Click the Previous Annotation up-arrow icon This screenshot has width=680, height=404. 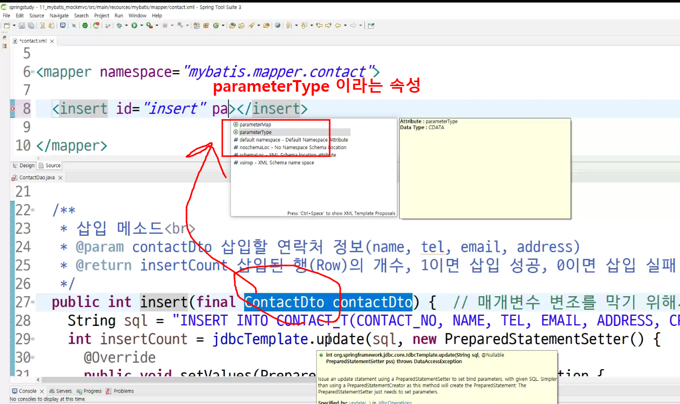click(x=304, y=25)
